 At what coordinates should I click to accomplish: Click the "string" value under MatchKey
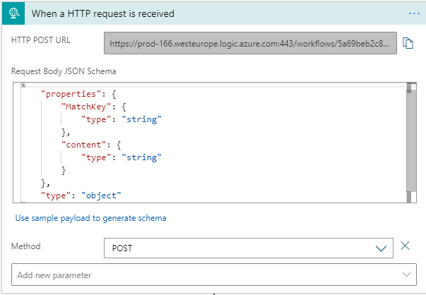(141, 119)
